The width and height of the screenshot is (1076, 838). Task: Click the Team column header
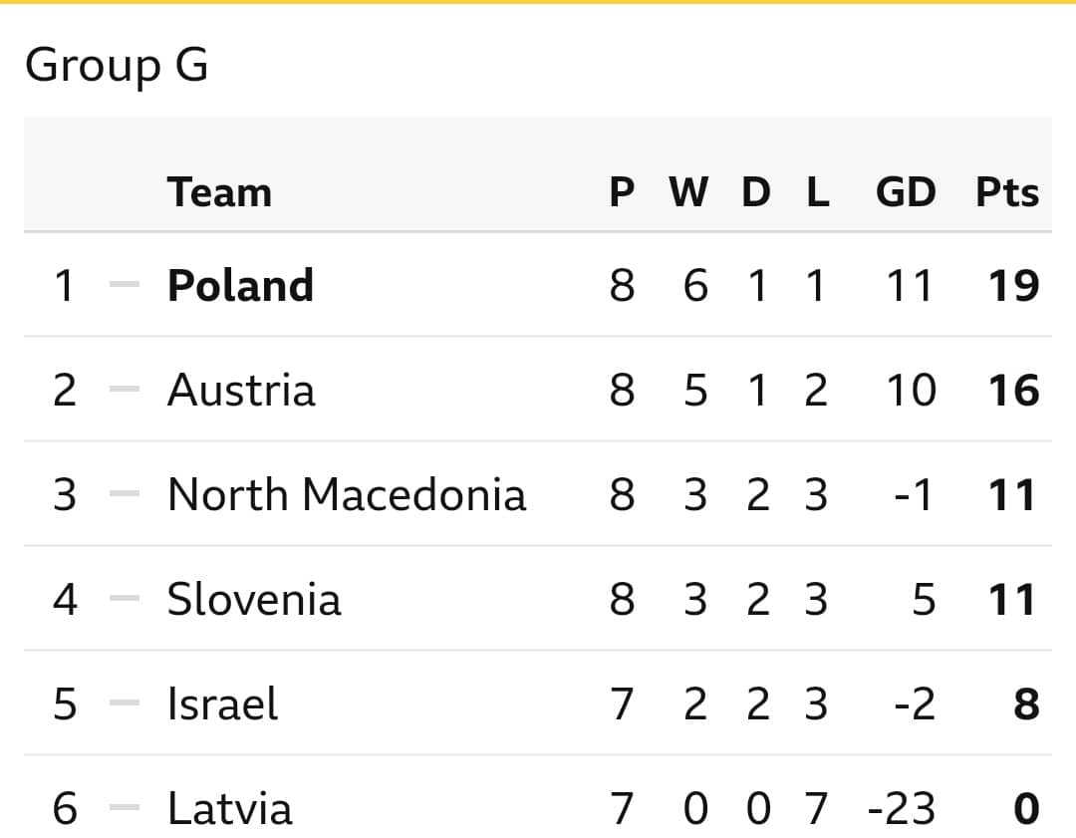click(x=219, y=191)
